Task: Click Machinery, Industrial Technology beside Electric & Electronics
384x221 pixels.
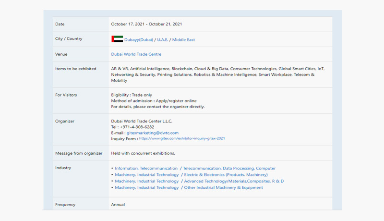Action: coord(147,175)
